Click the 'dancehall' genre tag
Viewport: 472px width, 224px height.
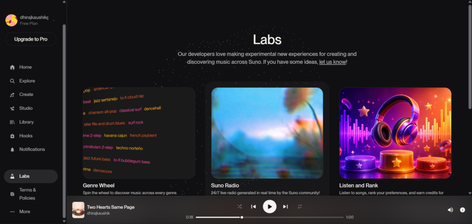[153, 108]
